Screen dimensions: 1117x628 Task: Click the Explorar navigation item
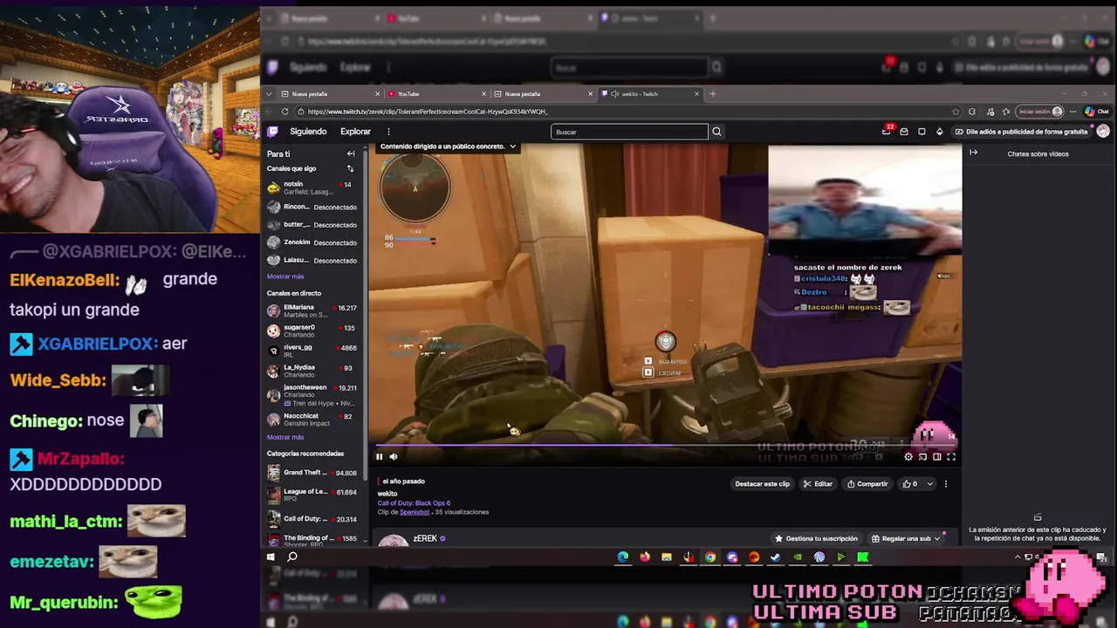point(355,132)
